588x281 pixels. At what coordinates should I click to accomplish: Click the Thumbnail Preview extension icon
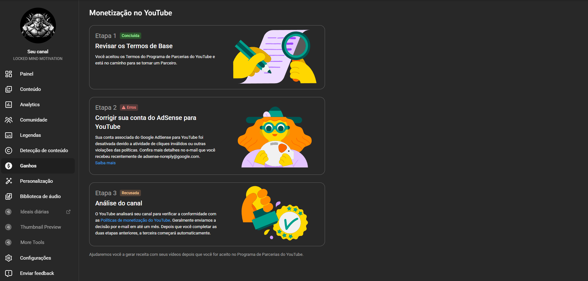coord(9,227)
